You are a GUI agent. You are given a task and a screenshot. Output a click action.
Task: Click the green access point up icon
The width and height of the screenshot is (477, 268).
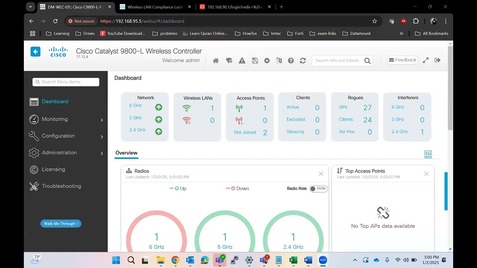(239, 108)
